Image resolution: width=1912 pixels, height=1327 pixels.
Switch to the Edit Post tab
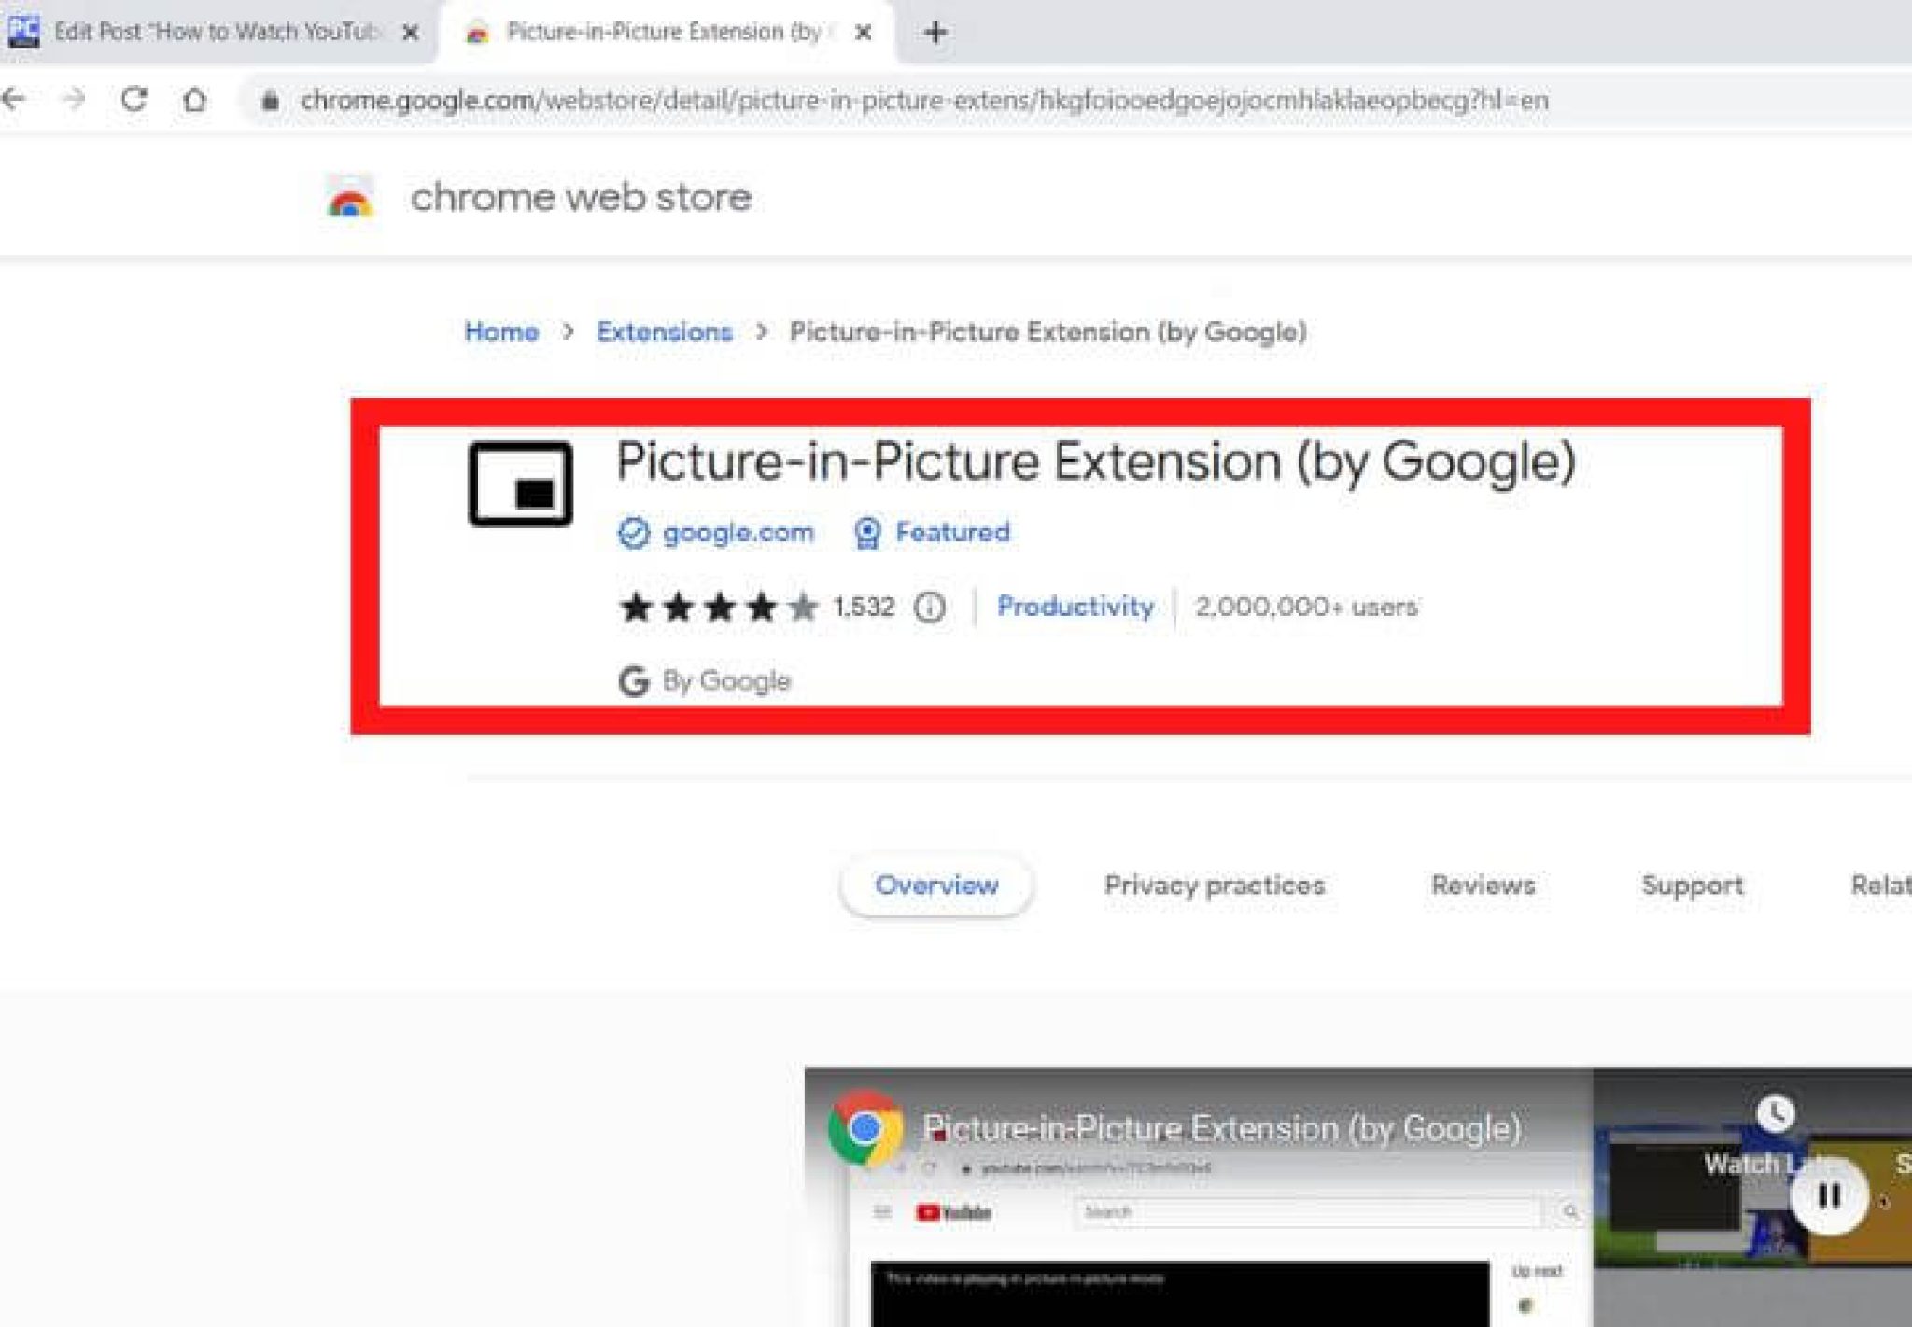(215, 32)
